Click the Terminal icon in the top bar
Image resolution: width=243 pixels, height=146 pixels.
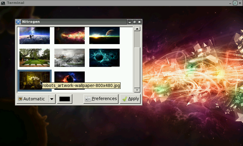pos(3,3)
